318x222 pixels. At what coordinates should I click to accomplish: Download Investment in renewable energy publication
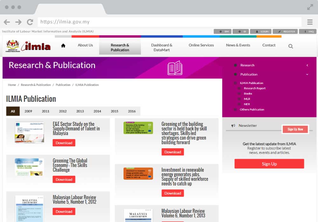pos(173,193)
